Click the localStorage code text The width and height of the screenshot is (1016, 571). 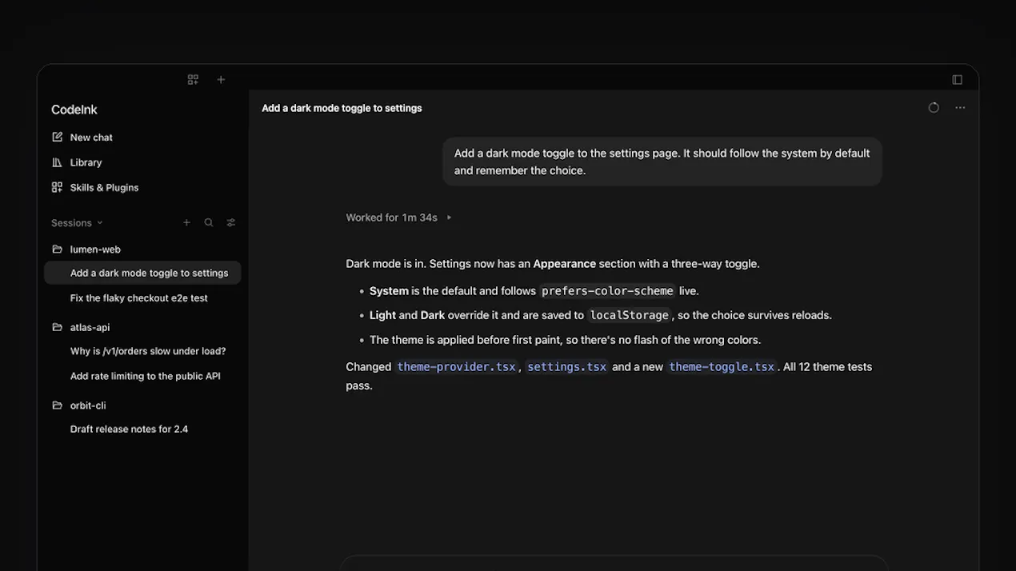pyautogui.click(x=629, y=315)
